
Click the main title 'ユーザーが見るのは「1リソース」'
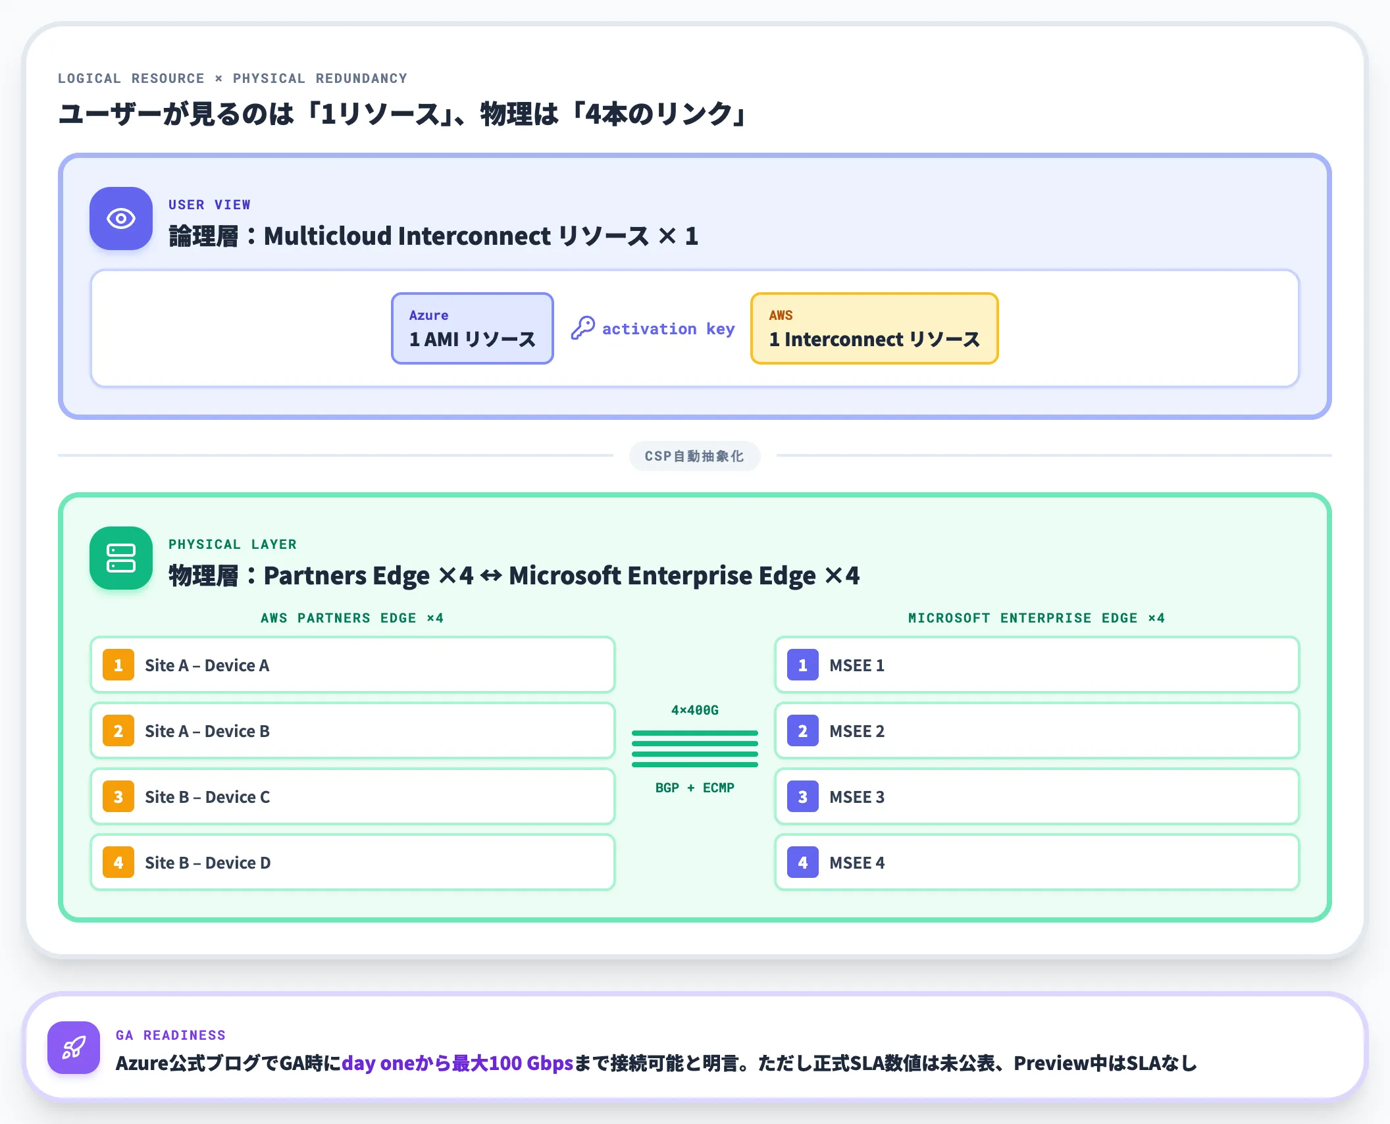pyautogui.click(x=255, y=114)
